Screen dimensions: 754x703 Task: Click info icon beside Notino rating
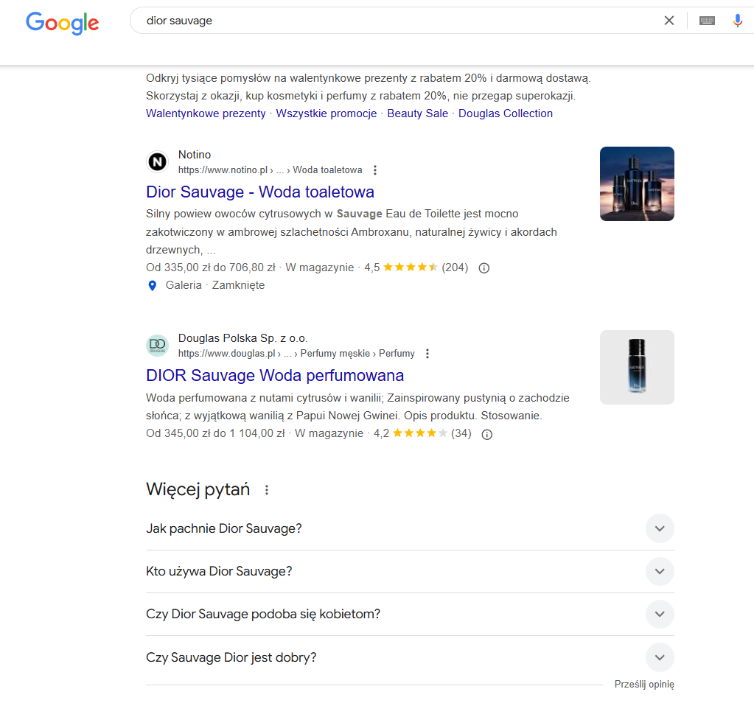(x=484, y=268)
